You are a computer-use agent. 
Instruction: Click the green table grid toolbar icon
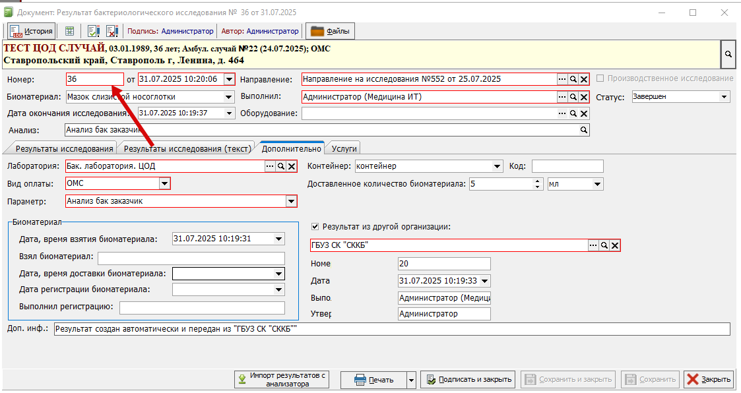[69, 31]
